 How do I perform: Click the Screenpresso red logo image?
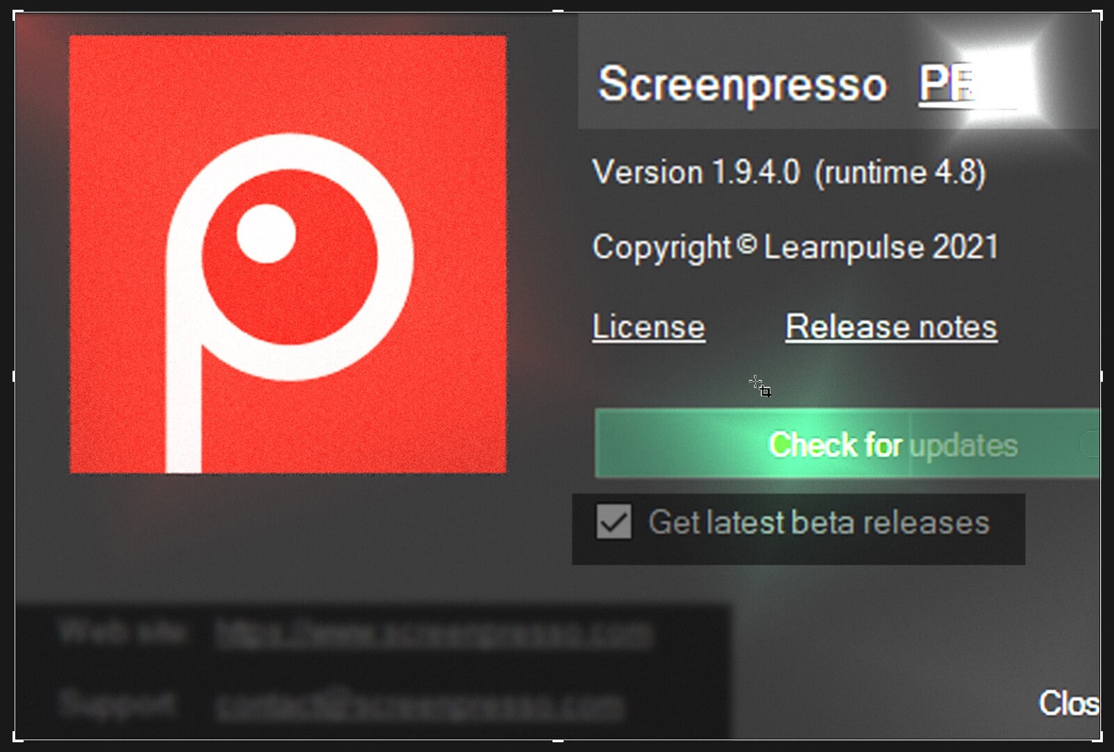[x=288, y=254]
